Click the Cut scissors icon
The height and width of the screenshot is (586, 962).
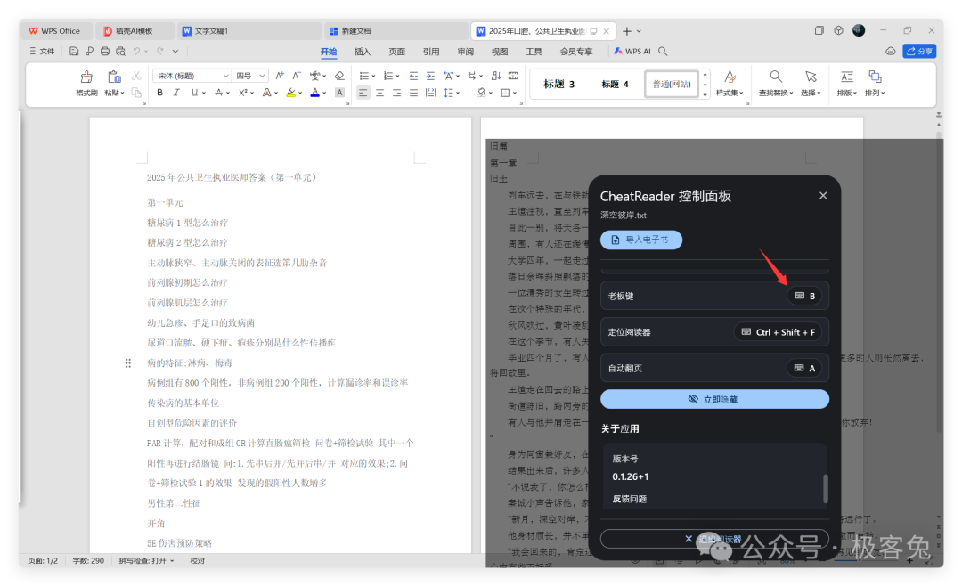point(136,76)
